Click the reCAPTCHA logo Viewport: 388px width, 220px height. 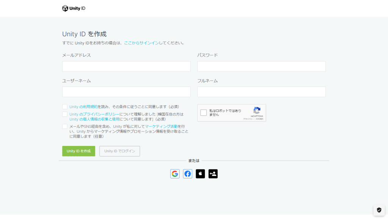click(257, 110)
